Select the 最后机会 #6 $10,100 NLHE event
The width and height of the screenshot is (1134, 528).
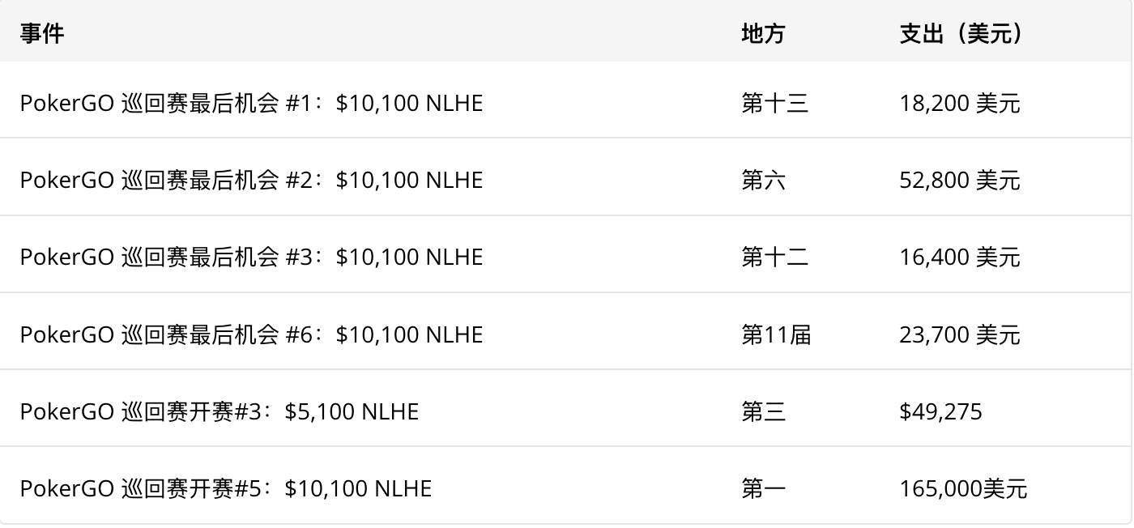point(251,334)
